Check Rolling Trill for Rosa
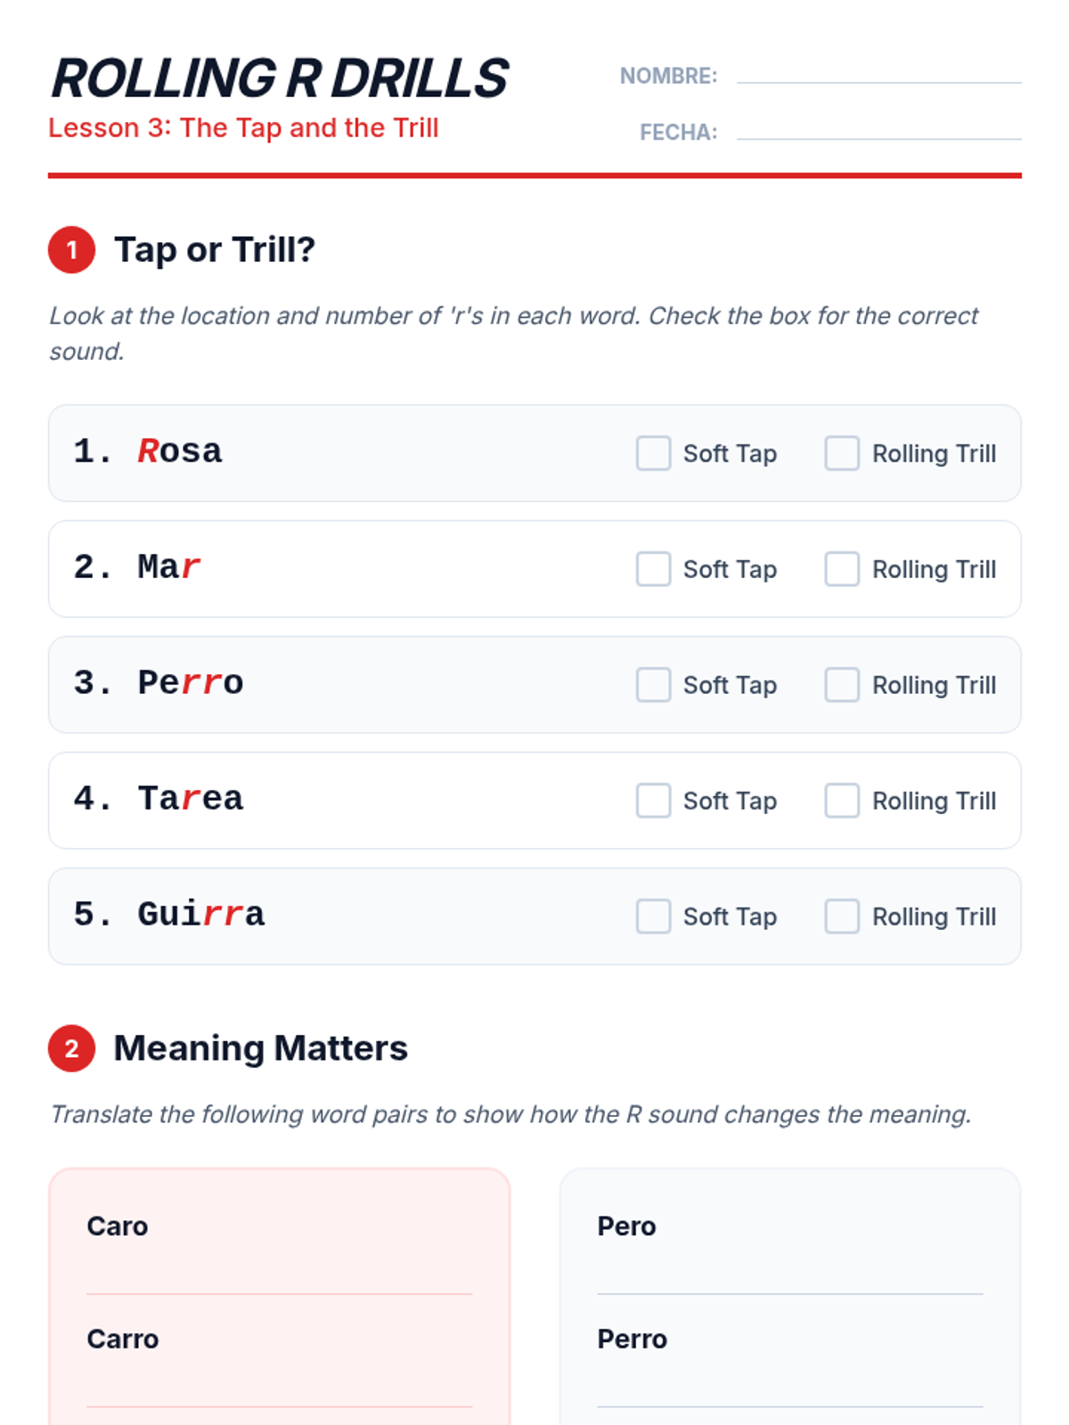Viewport: 1069px width, 1425px height. click(842, 453)
